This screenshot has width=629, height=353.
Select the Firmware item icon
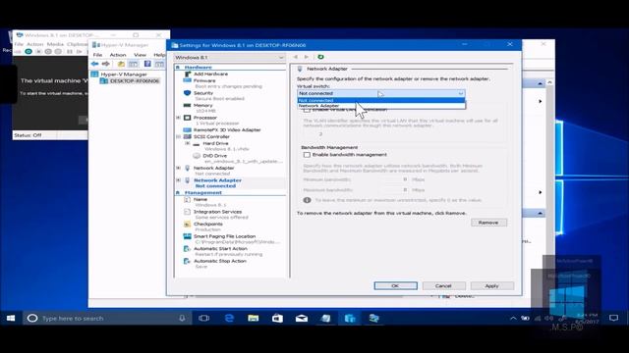[187, 80]
